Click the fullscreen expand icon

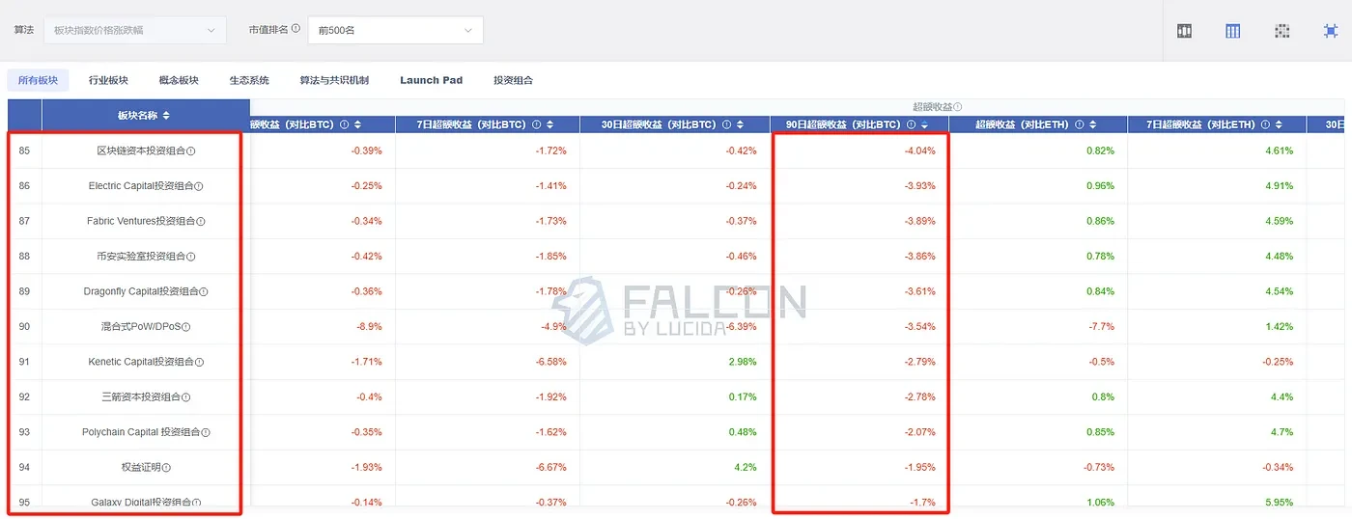pos(1331,31)
